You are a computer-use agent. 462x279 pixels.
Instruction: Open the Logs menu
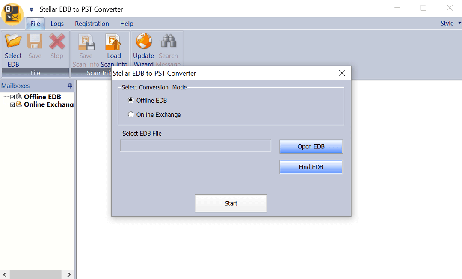coord(57,24)
